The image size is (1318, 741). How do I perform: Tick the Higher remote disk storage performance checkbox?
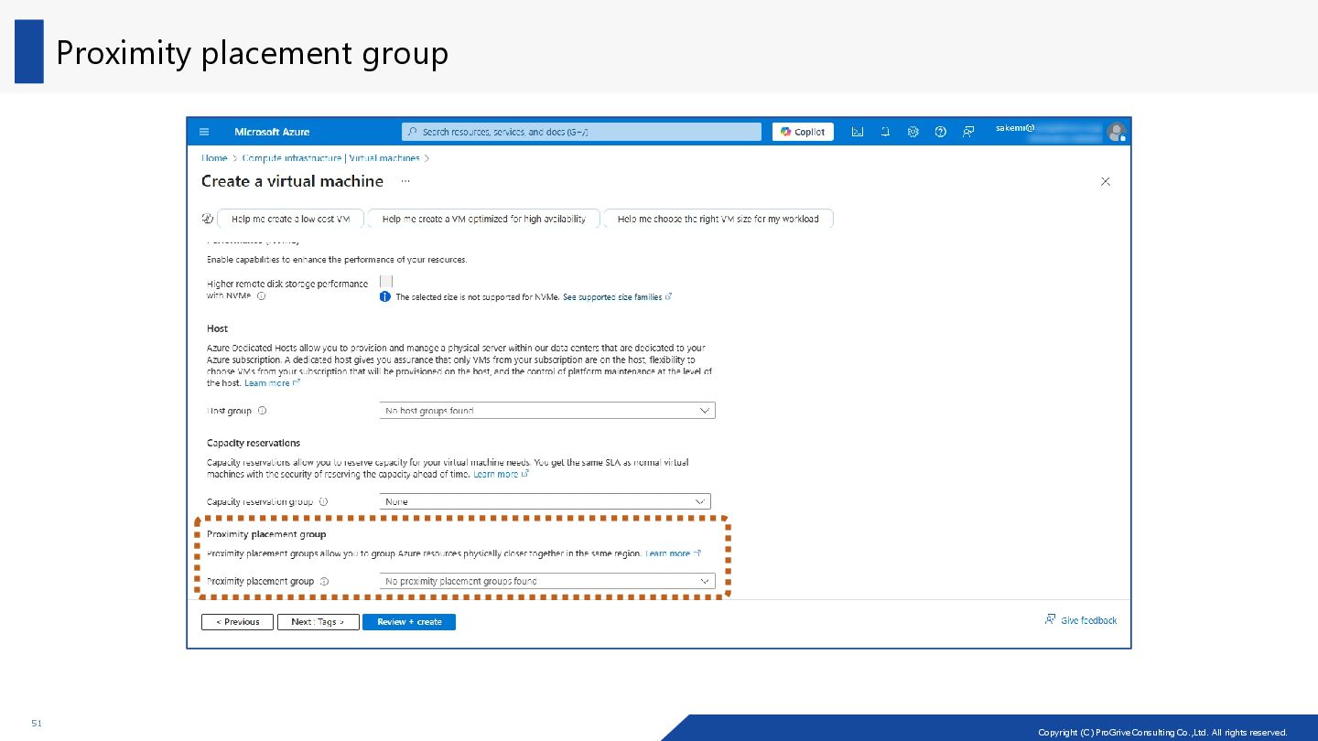(x=386, y=282)
